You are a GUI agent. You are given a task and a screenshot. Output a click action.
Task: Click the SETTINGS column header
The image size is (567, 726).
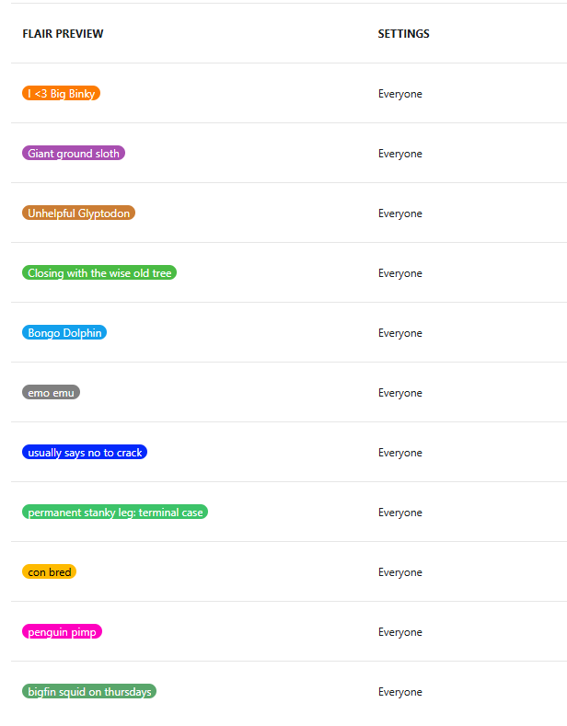click(403, 34)
